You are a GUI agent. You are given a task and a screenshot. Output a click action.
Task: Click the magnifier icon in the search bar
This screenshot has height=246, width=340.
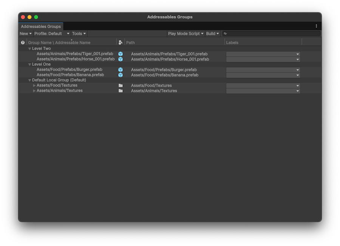point(226,33)
